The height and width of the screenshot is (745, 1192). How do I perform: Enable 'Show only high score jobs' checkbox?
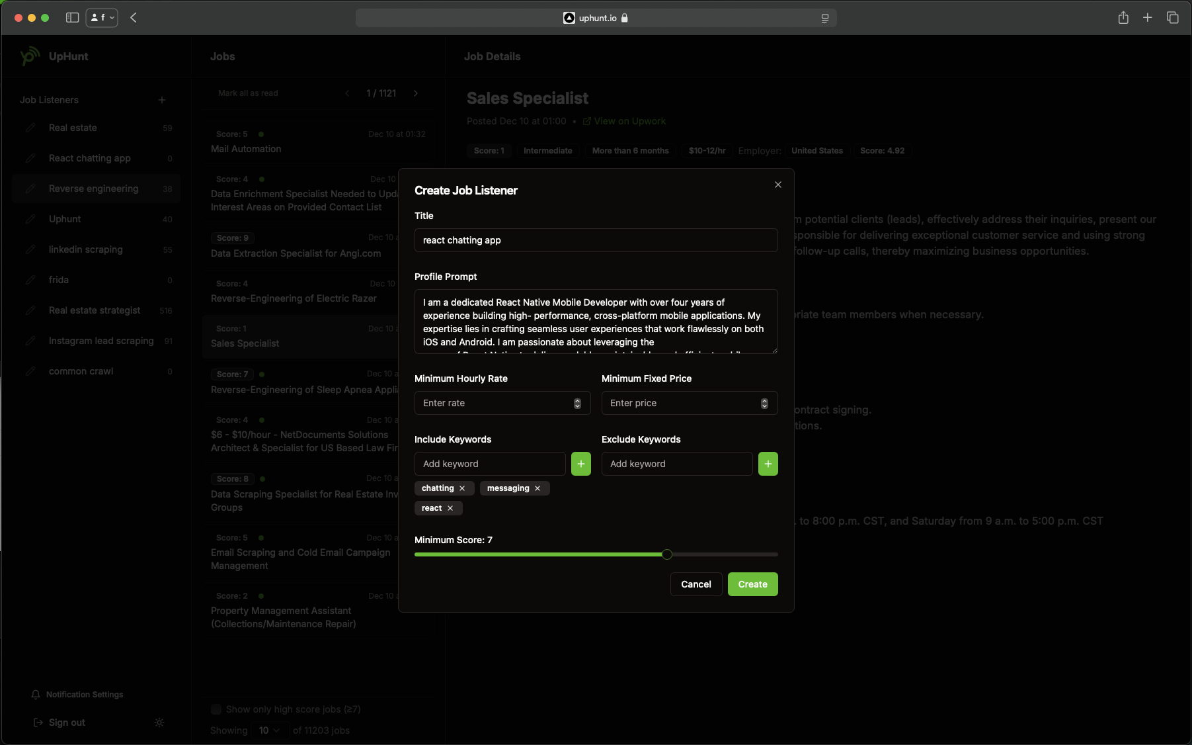click(x=216, y=709)
